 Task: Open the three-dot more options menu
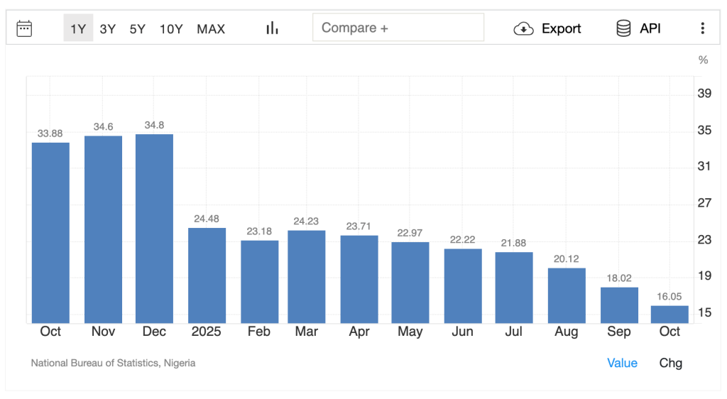click(x=702, y=28)
